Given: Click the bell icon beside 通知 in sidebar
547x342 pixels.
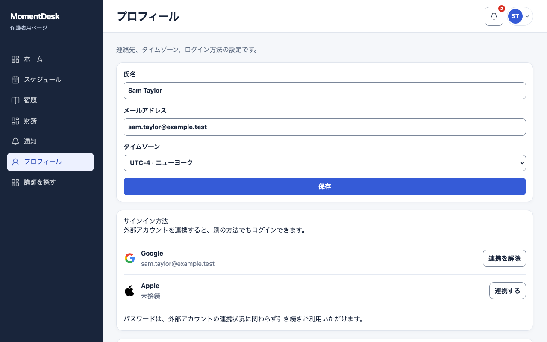Looking at the screenshot, I should point(15,142).
